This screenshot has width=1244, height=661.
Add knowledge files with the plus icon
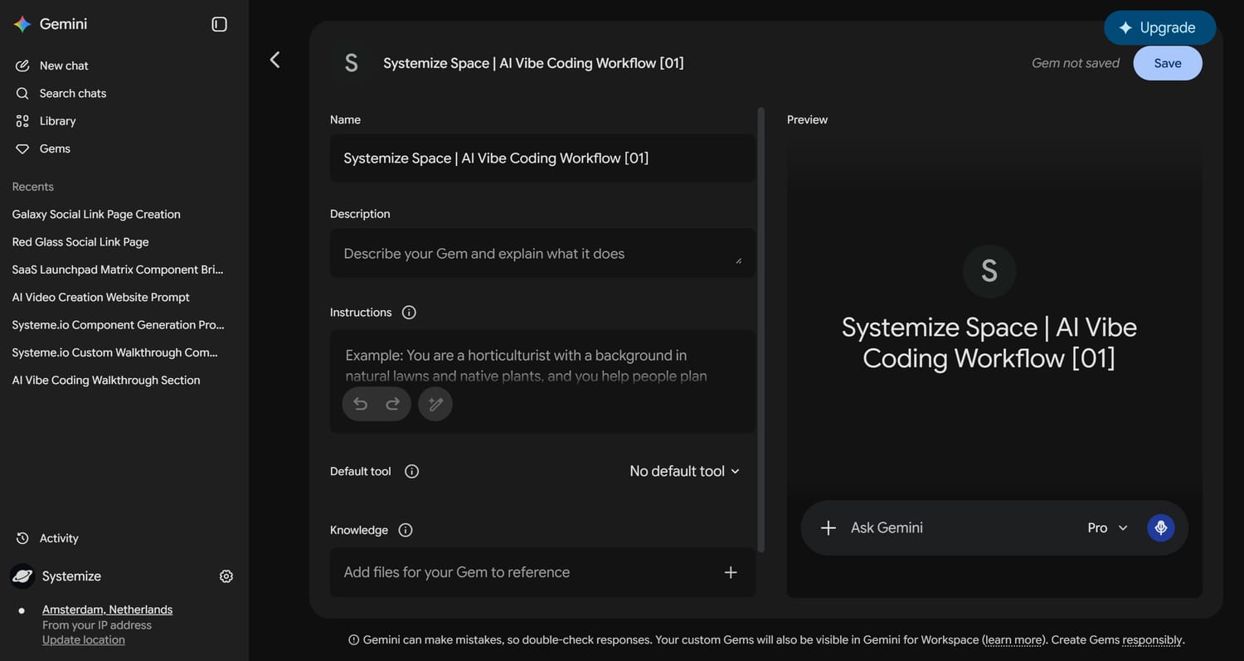(x=731, y=572)
